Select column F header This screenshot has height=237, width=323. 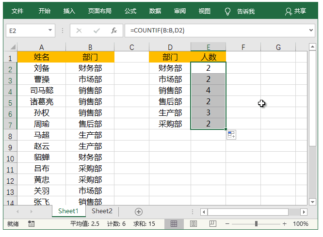point(243,47)
